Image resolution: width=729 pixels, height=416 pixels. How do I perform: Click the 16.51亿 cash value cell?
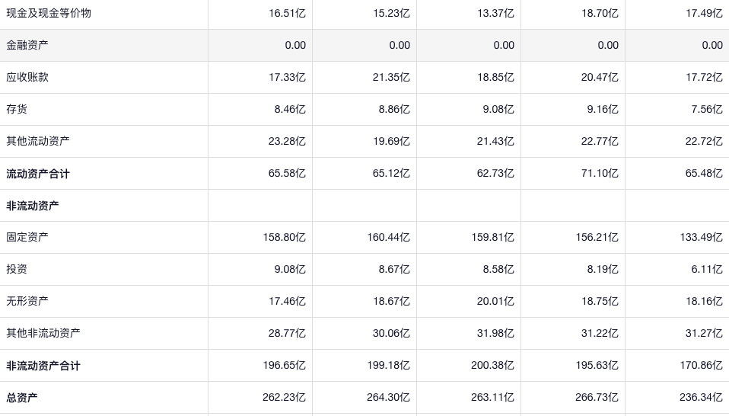287,13
